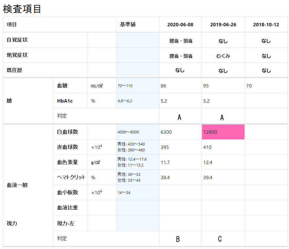Select the 血糖 row label

62,86
